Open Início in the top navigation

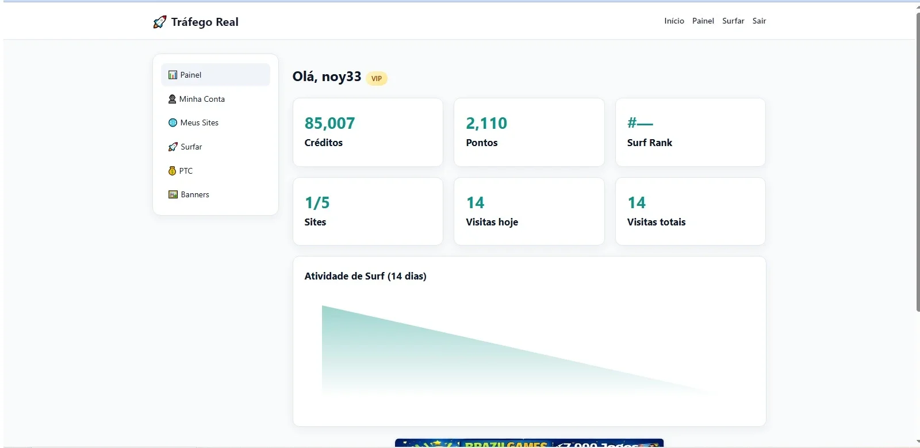tap(674, 21)
